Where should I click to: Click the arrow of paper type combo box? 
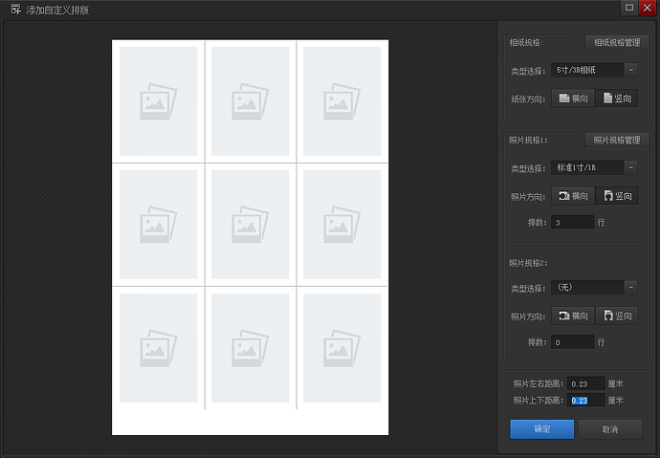click(630, 70)
